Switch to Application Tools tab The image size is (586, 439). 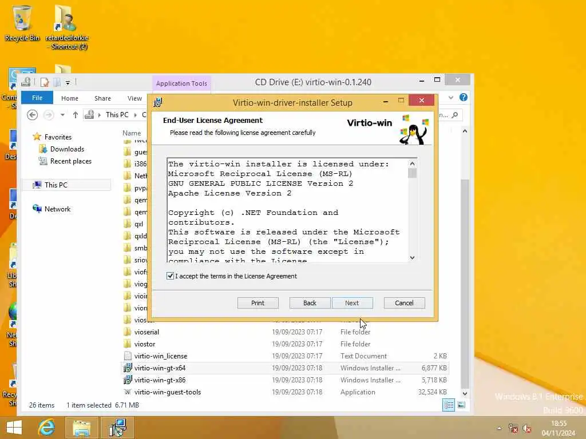click(181, 83)
